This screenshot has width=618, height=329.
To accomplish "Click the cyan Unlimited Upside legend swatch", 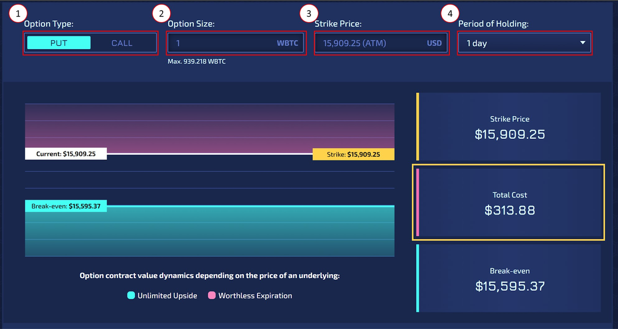I will [x=131, y=295].
